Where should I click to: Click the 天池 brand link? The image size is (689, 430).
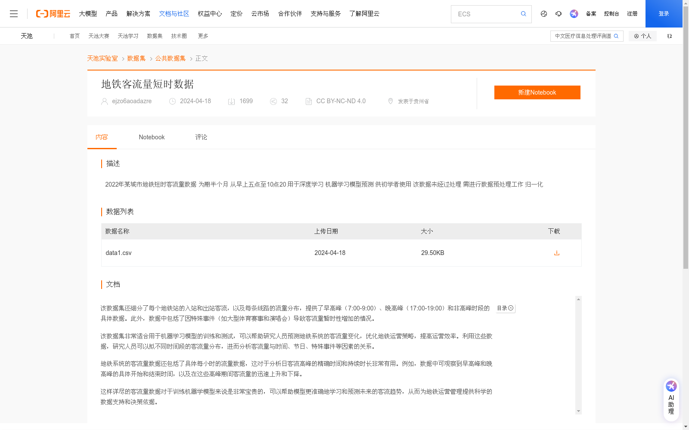coord(27,36)
